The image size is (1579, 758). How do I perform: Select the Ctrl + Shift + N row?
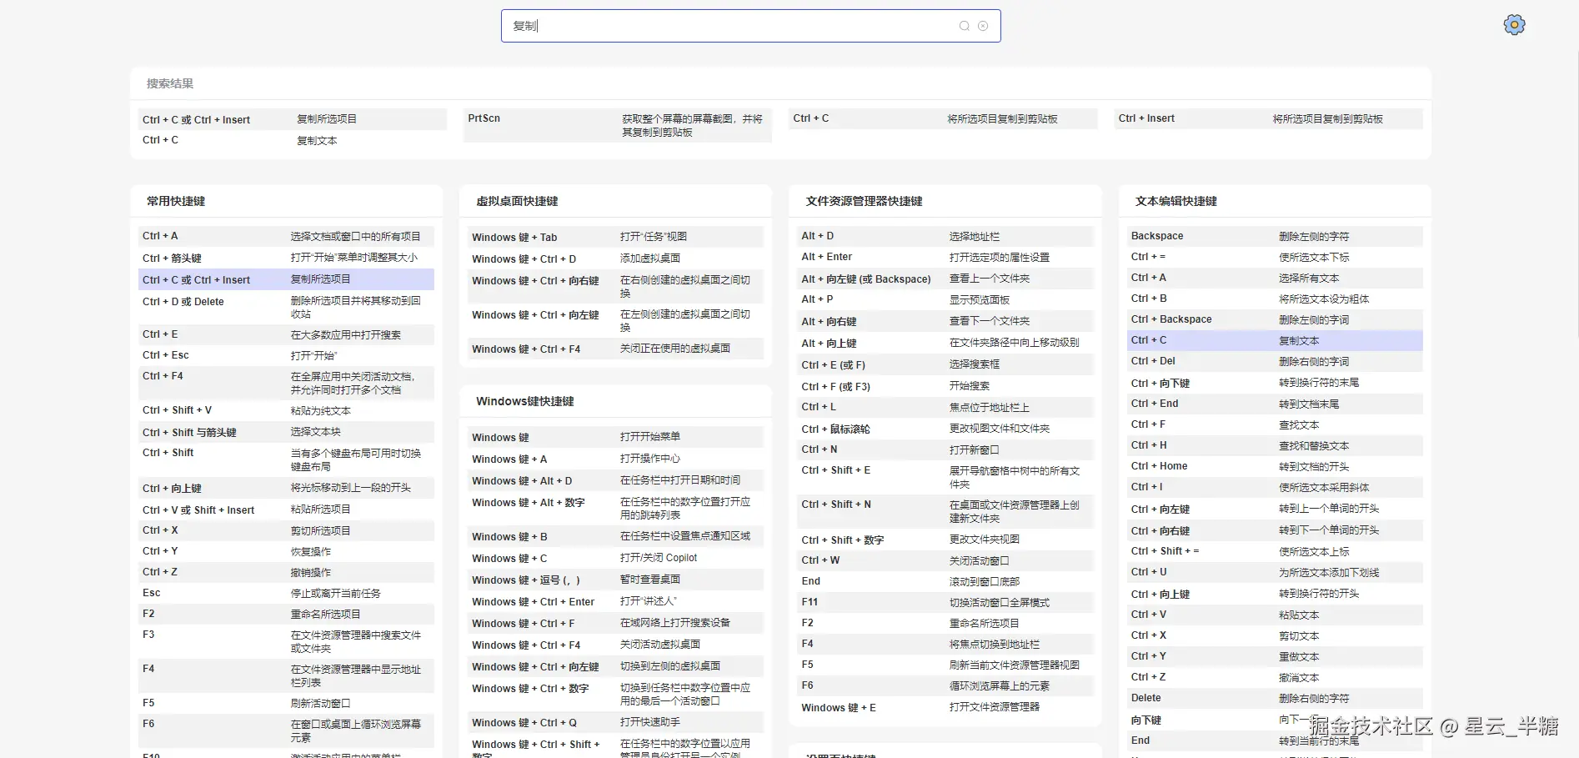click(945, 511)
